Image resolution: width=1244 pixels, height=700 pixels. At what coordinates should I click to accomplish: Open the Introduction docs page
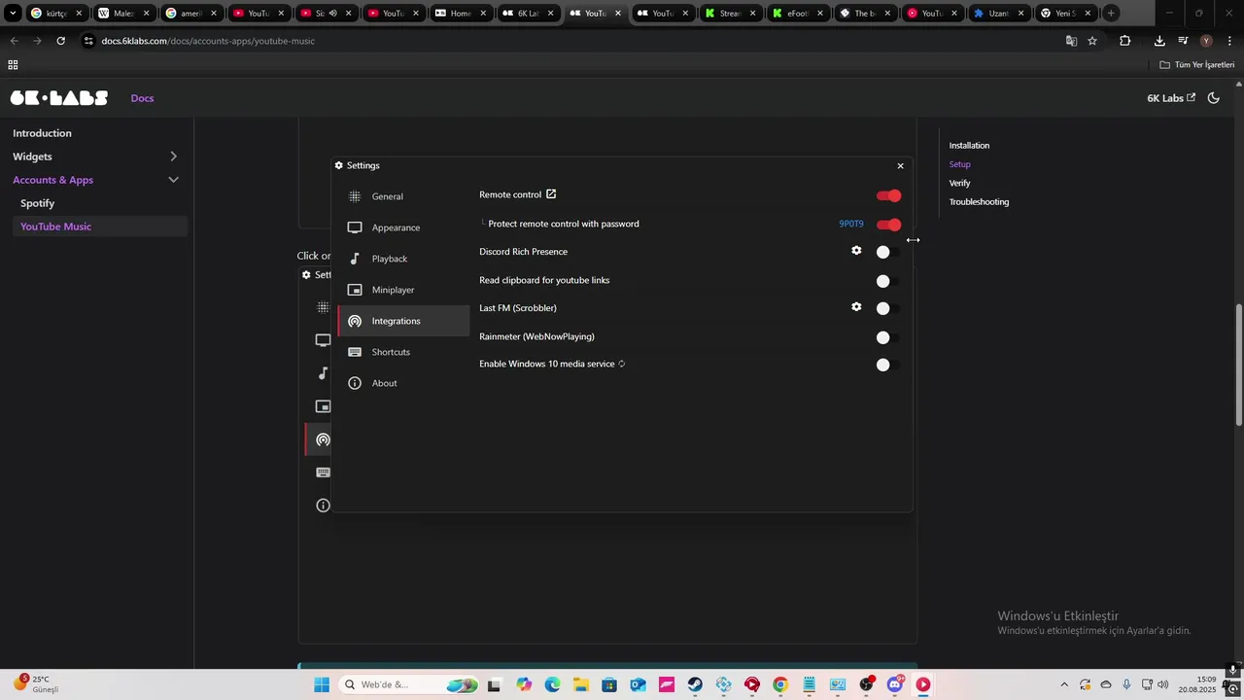pos(42,133)
